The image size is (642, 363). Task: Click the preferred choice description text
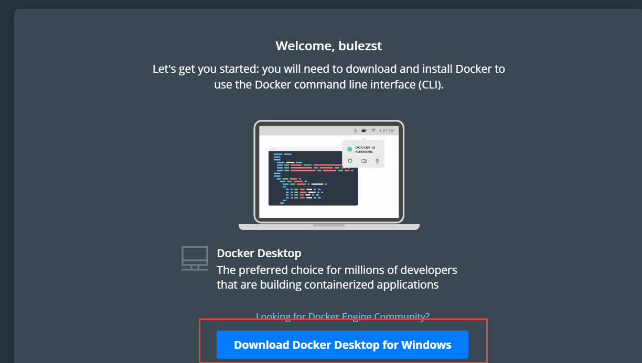click(x=337, y=278)
